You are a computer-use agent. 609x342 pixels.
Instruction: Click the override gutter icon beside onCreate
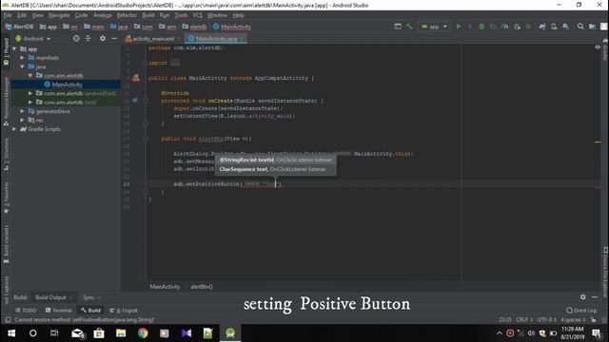coord(135,101)
